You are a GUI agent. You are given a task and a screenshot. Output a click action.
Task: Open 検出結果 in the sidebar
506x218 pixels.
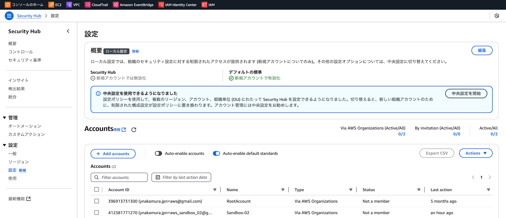pyautogui.click(x=16, y=89)
